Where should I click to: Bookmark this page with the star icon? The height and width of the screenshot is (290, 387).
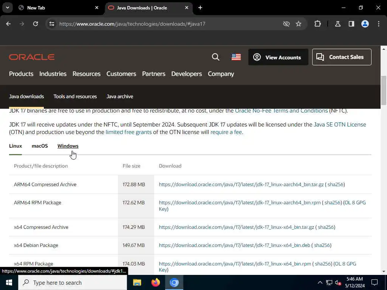point(299,24)
